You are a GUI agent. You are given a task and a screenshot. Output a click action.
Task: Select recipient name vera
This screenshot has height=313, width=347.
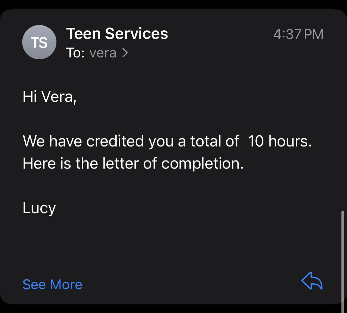[x=103, y=53]
